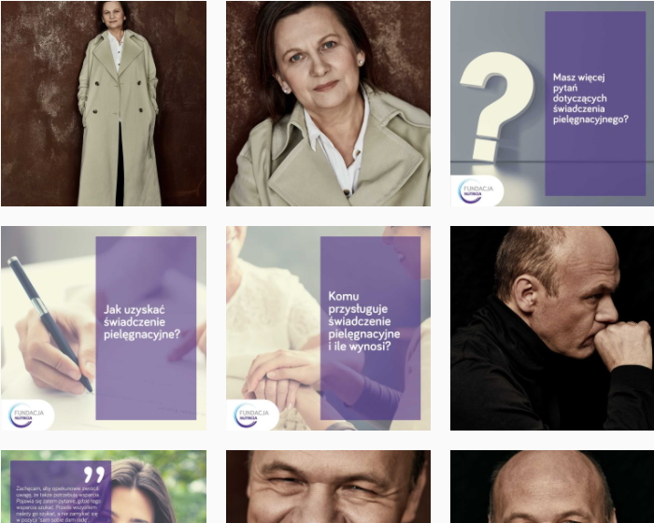Click the purple panel with text 'Masz więcej pytań'

(x=595, y=104)
